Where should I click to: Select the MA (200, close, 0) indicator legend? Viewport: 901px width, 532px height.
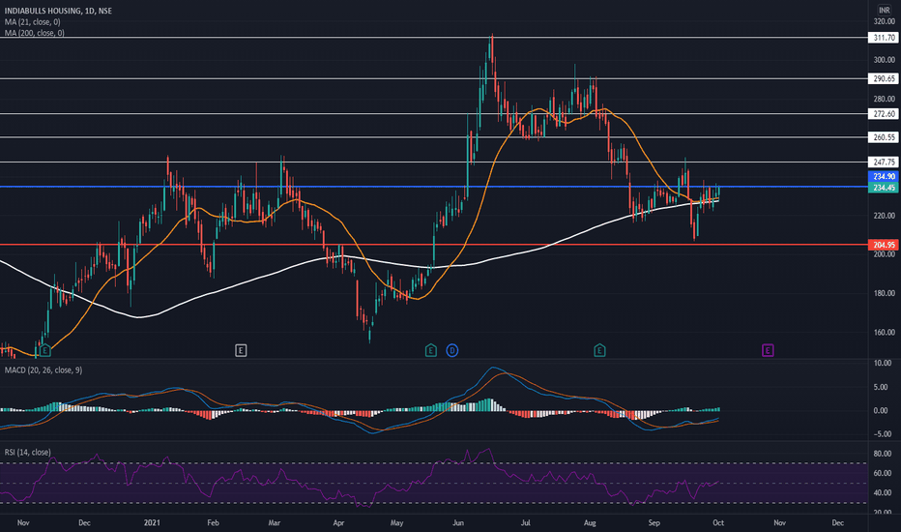[35, 33]
